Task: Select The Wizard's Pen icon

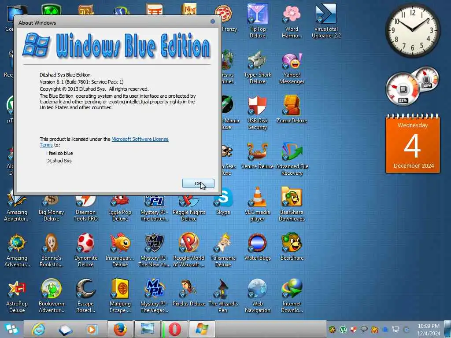Action: click(223, 296)
